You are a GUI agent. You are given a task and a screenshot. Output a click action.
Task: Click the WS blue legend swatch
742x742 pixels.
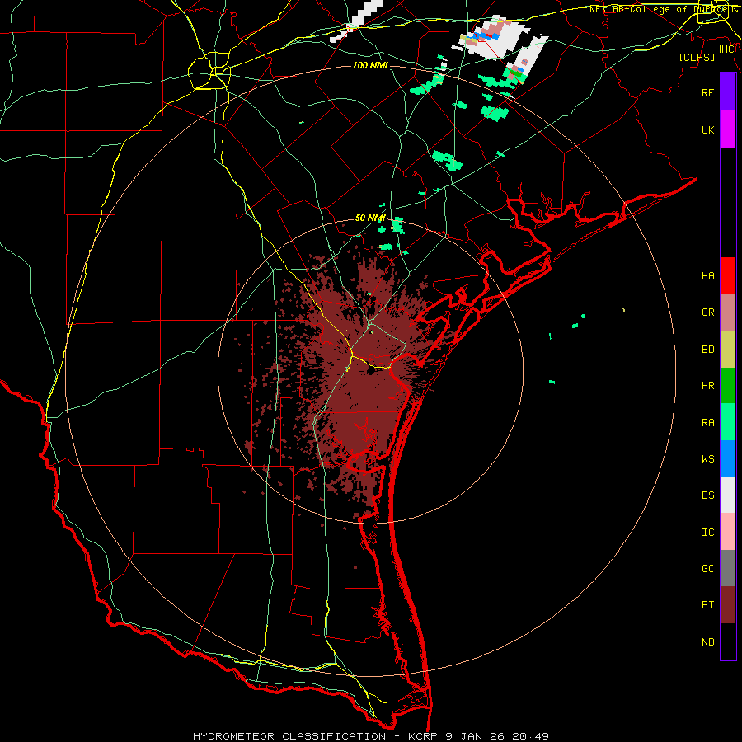tap(728, 458)
